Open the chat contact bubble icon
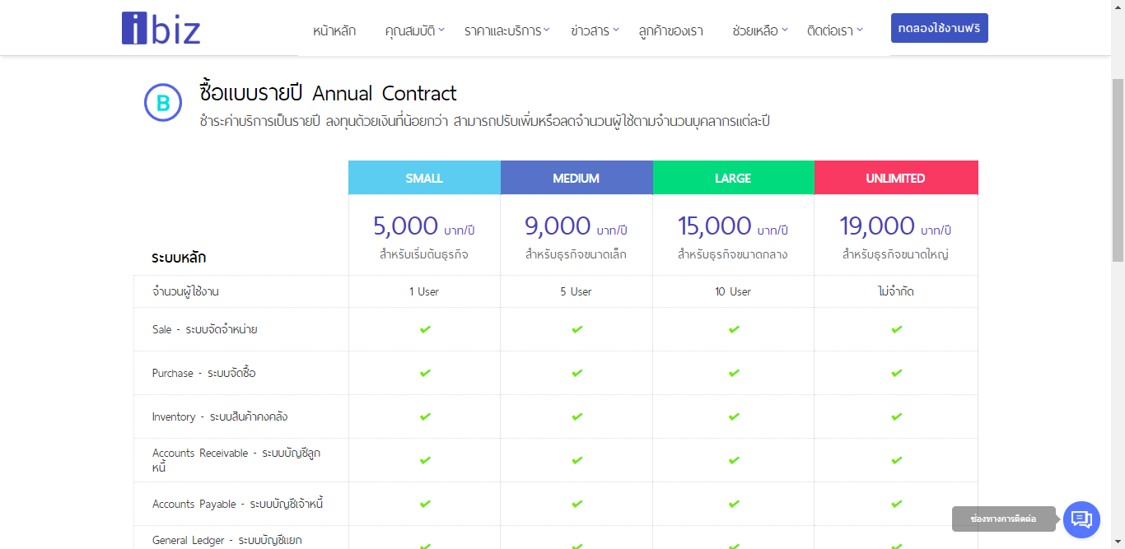The image size is (1125, 549). point(1081,519)
